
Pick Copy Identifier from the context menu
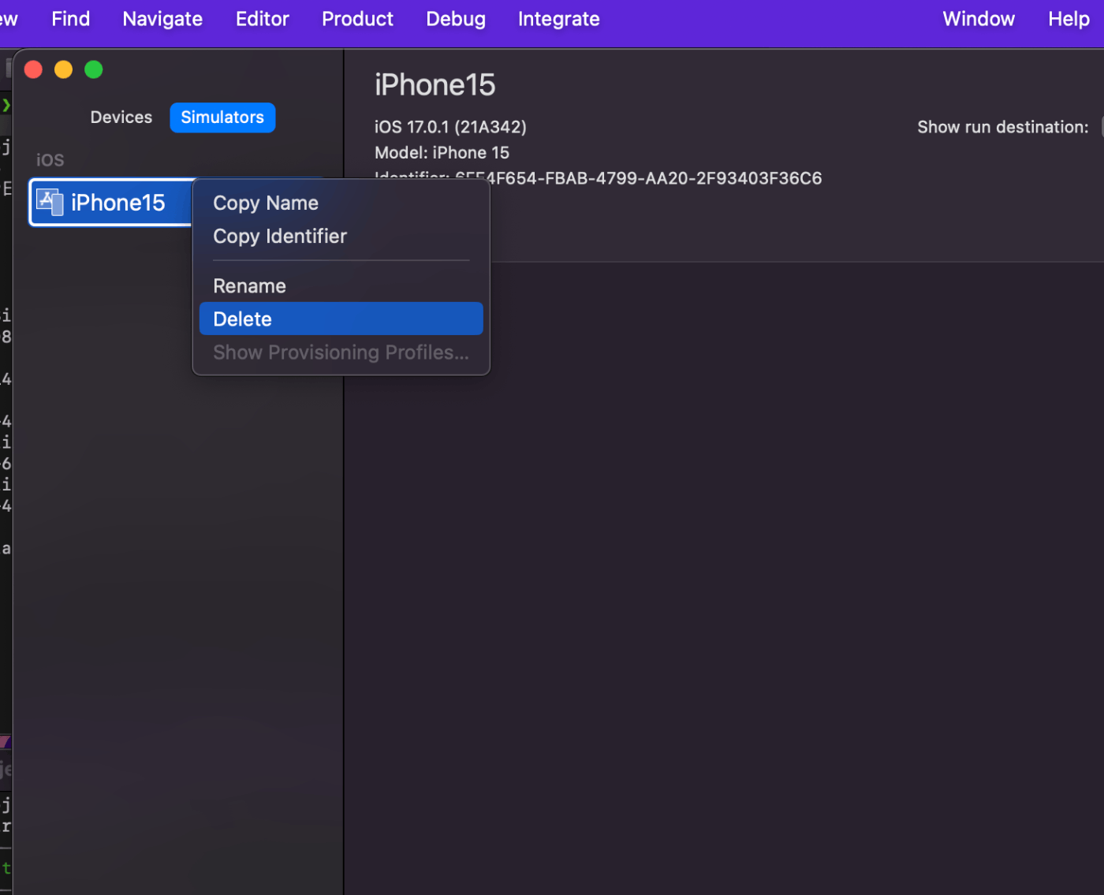coord(341,236)
